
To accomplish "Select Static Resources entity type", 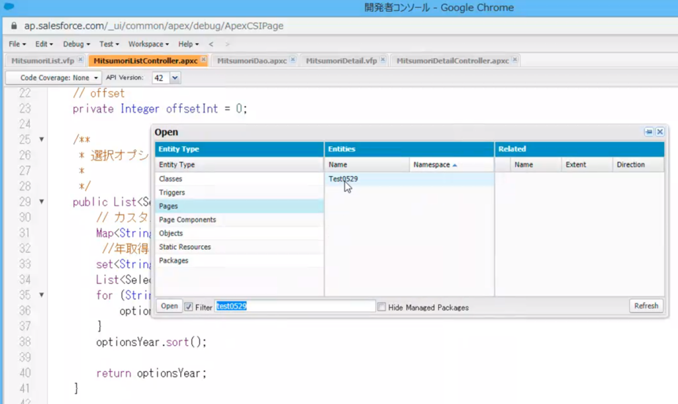I will (x=240, y=247).
